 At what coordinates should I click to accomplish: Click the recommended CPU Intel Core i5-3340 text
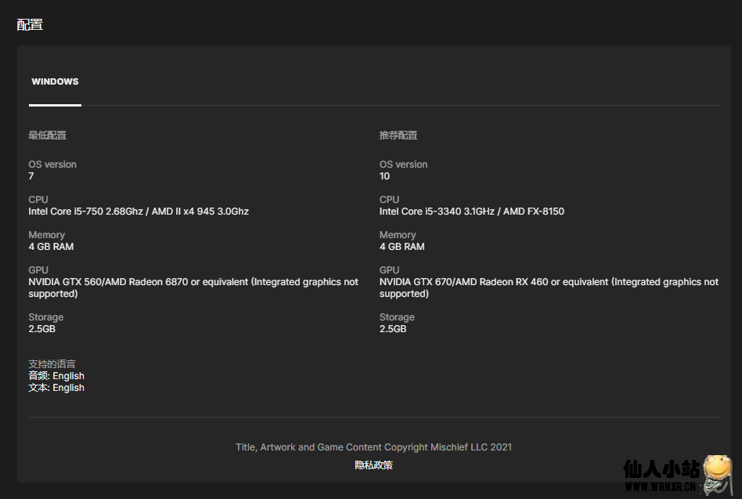471,212
